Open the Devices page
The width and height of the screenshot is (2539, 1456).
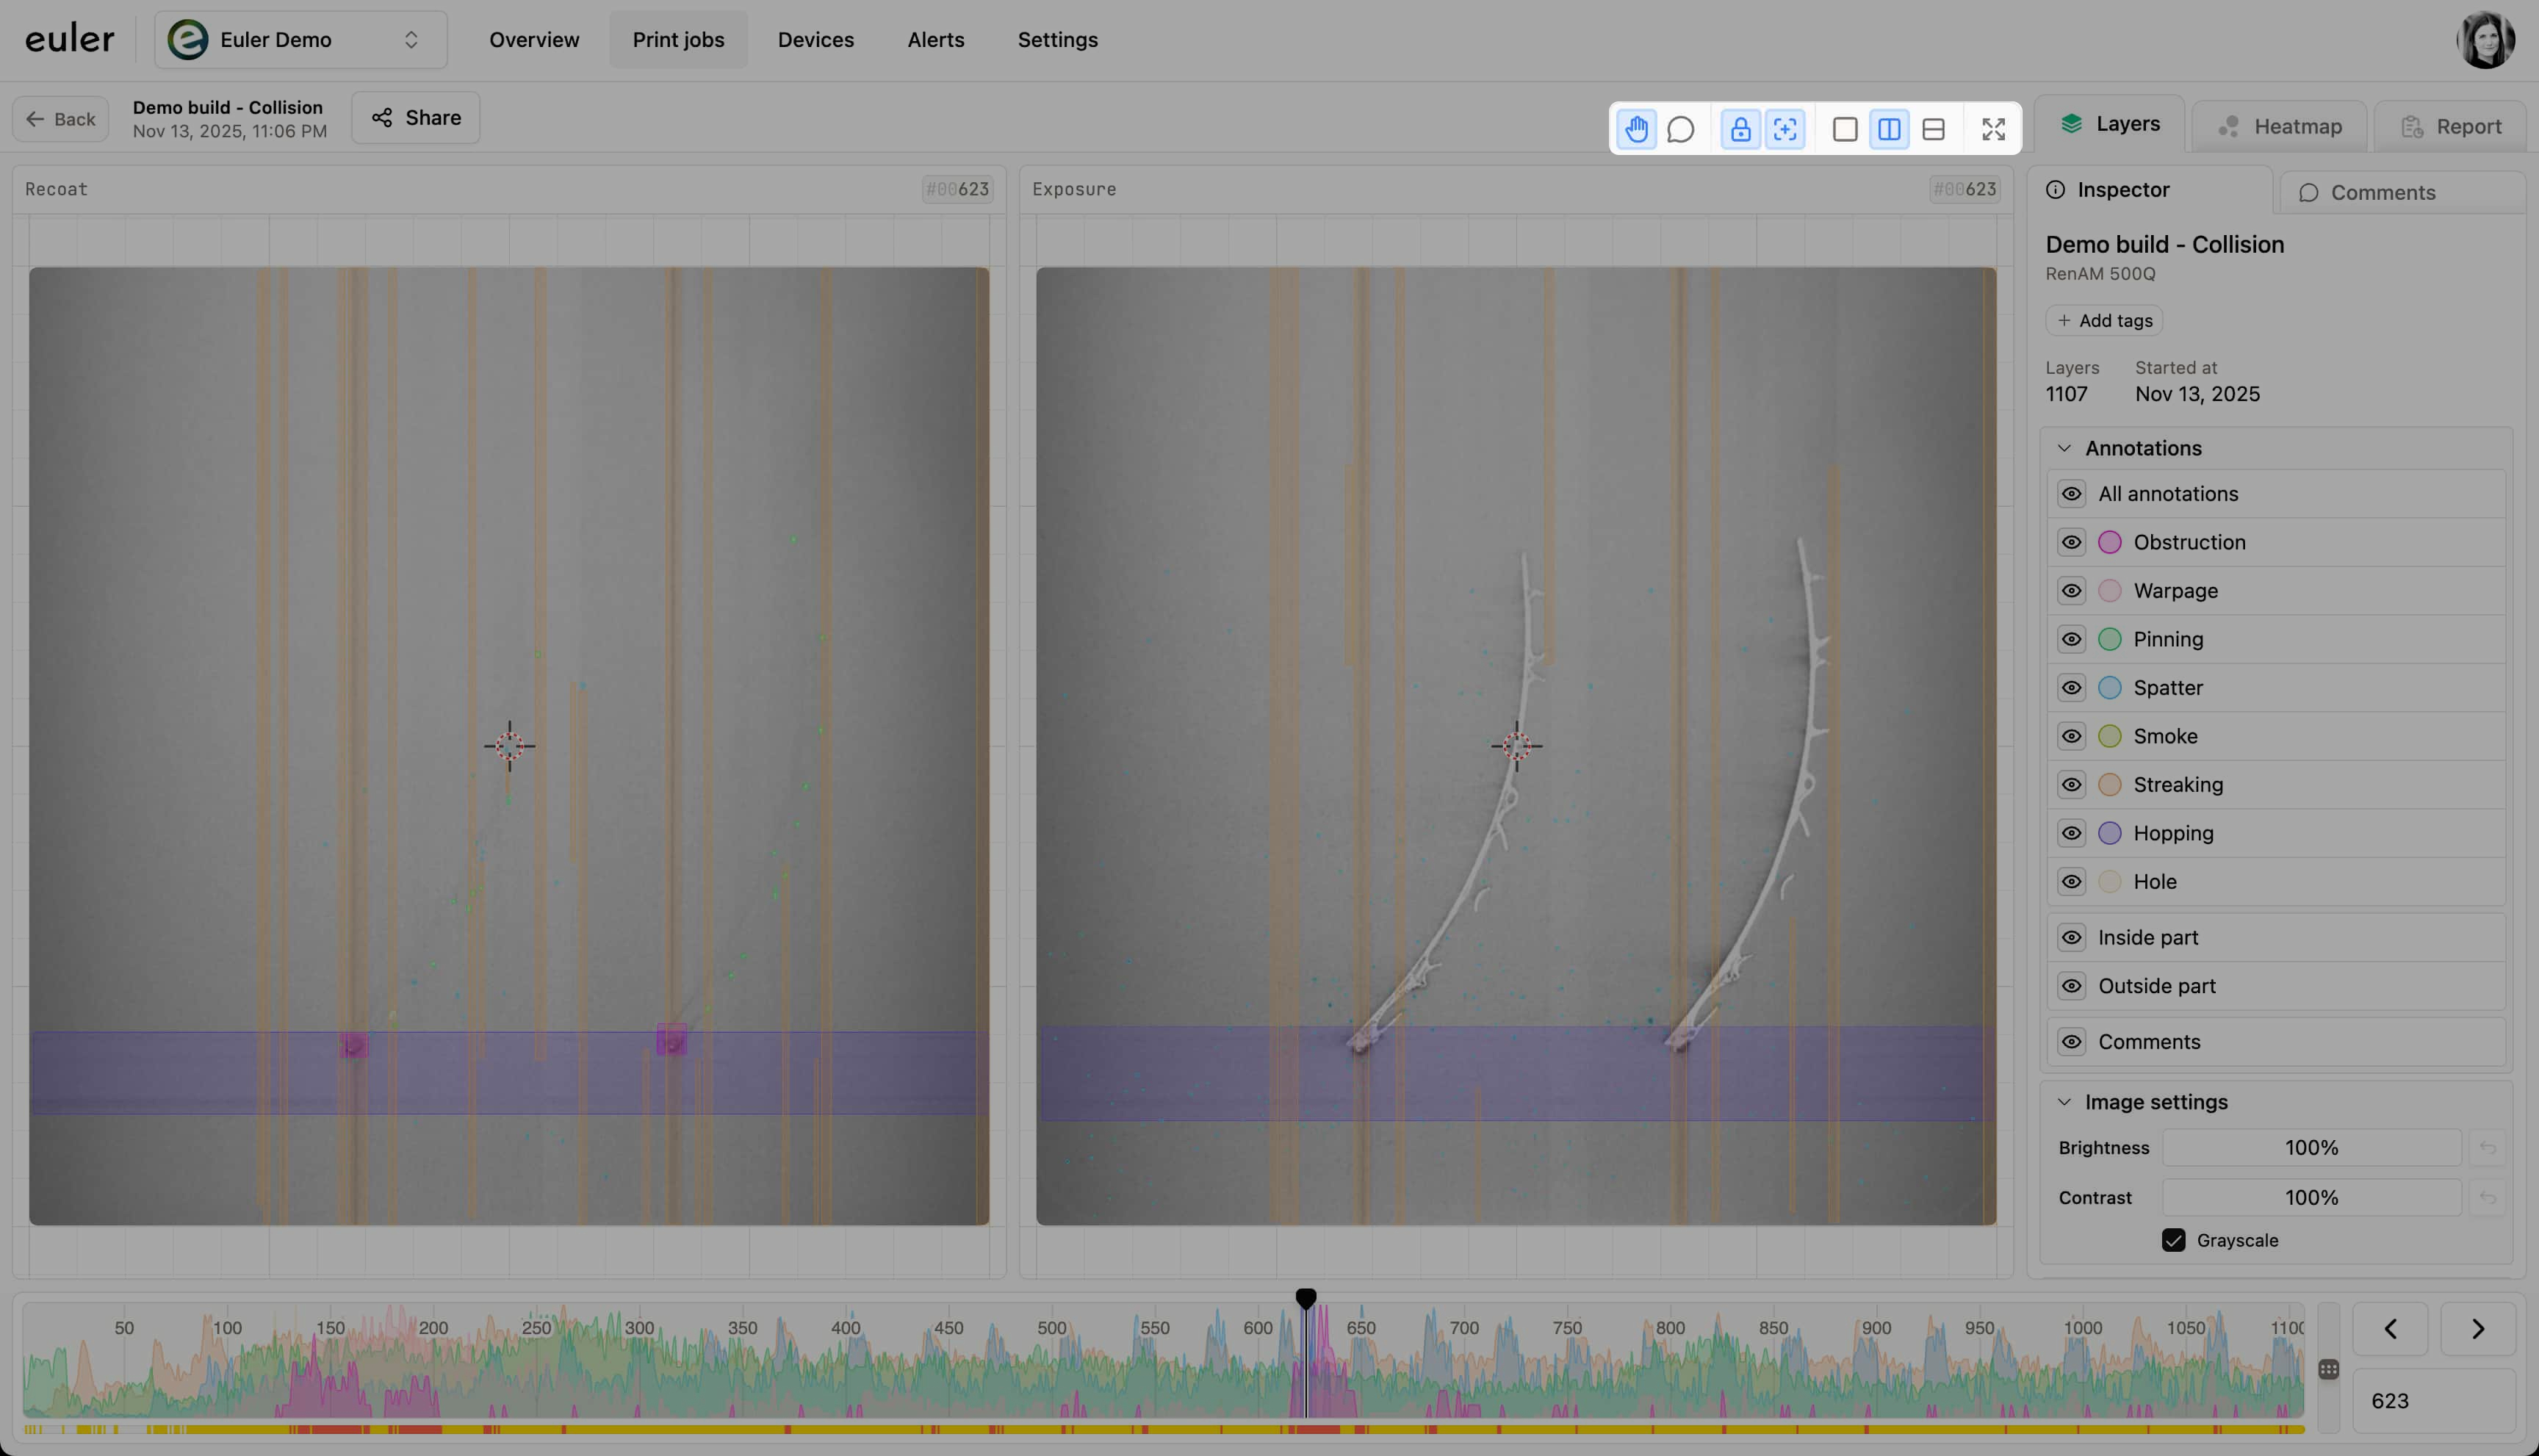pyautogui.click(x=815, y=39)
